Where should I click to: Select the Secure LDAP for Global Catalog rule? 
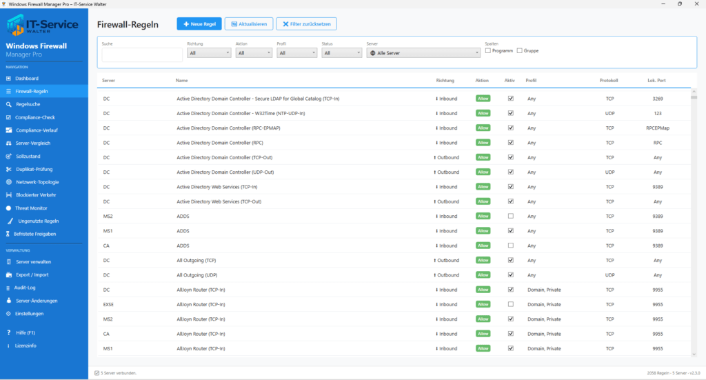(x=258, y=99)
